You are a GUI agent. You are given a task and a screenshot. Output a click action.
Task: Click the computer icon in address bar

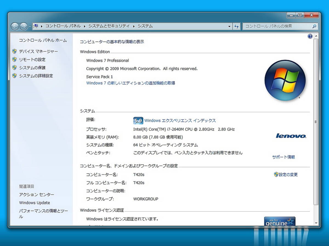36,26
